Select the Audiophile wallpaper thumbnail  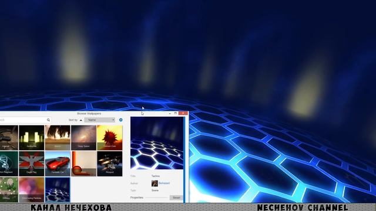(x=31, y=138)
